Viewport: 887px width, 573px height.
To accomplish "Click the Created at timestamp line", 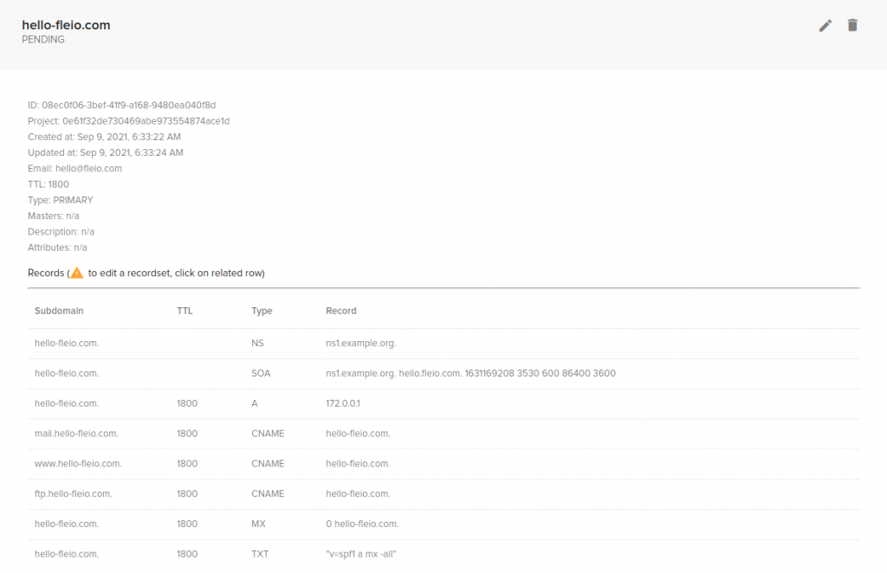I will point(104,137).
